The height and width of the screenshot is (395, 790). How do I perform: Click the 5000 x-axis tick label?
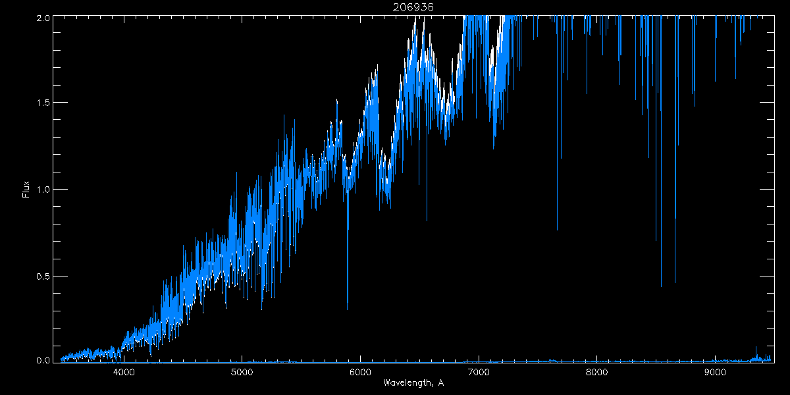pyautogui.click(x=242, y=373)
